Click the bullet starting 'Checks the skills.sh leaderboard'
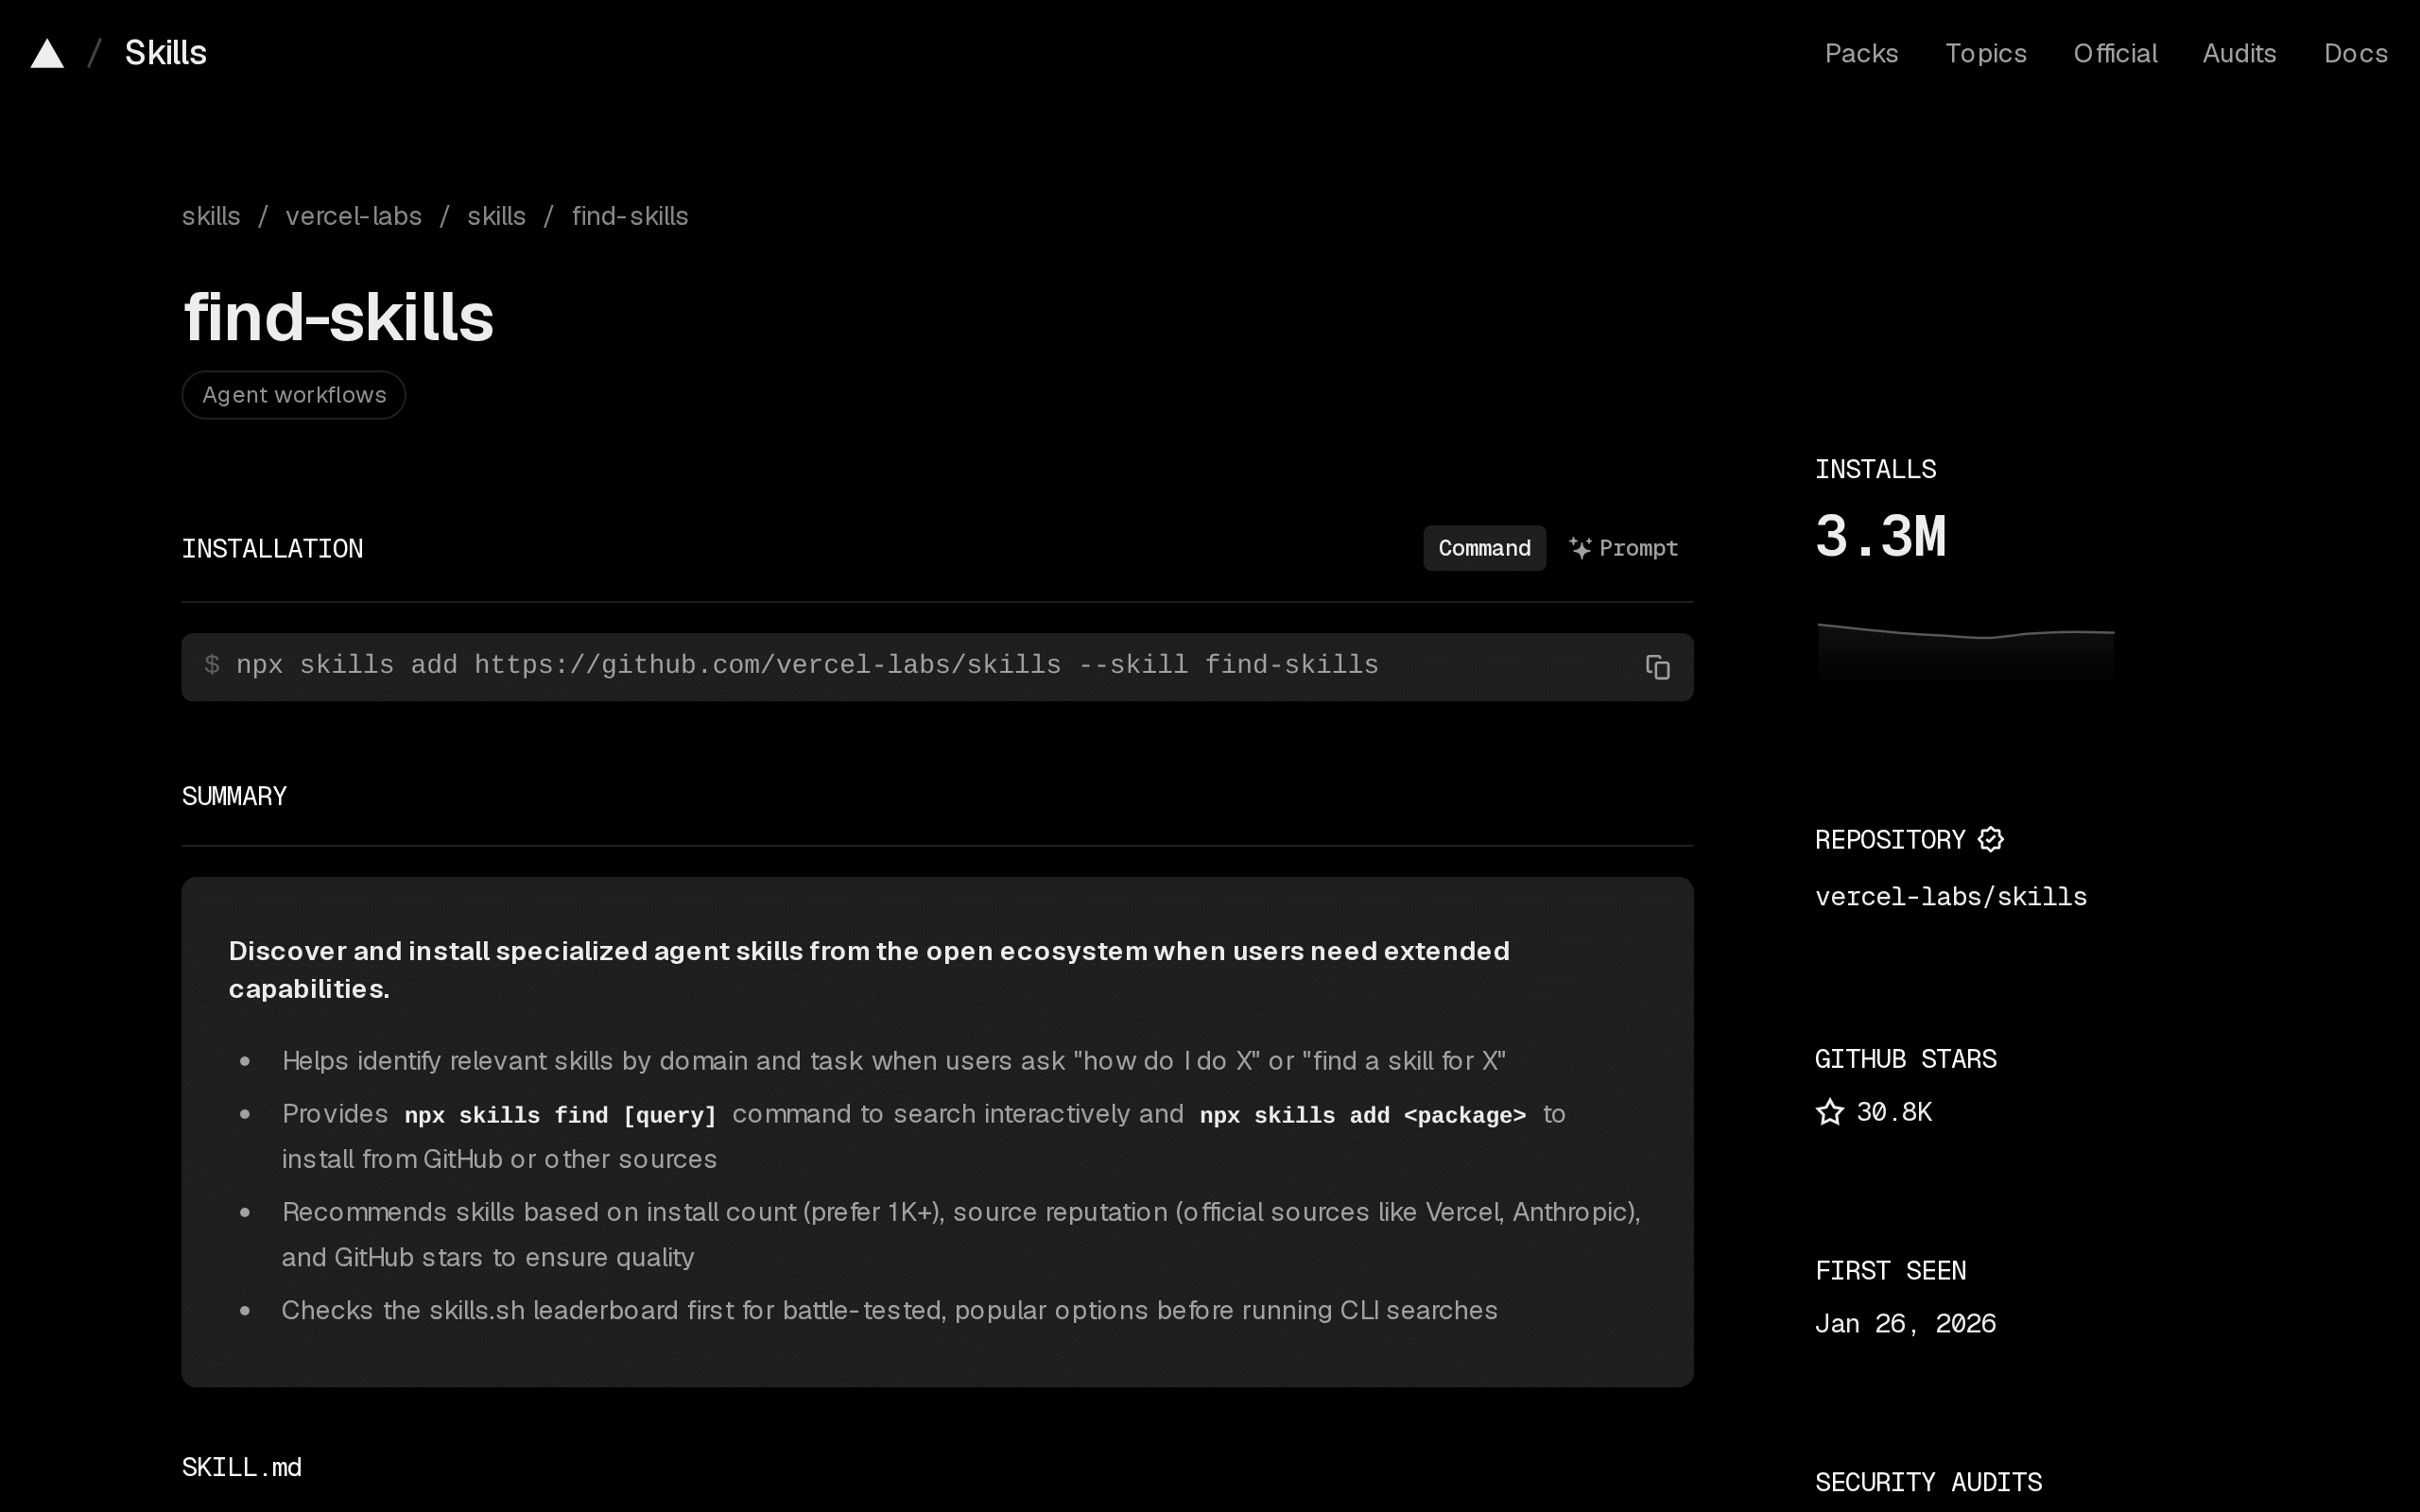Image resolution: width=2420 pixels, height=1512 pixels. tap(889, 1310)
